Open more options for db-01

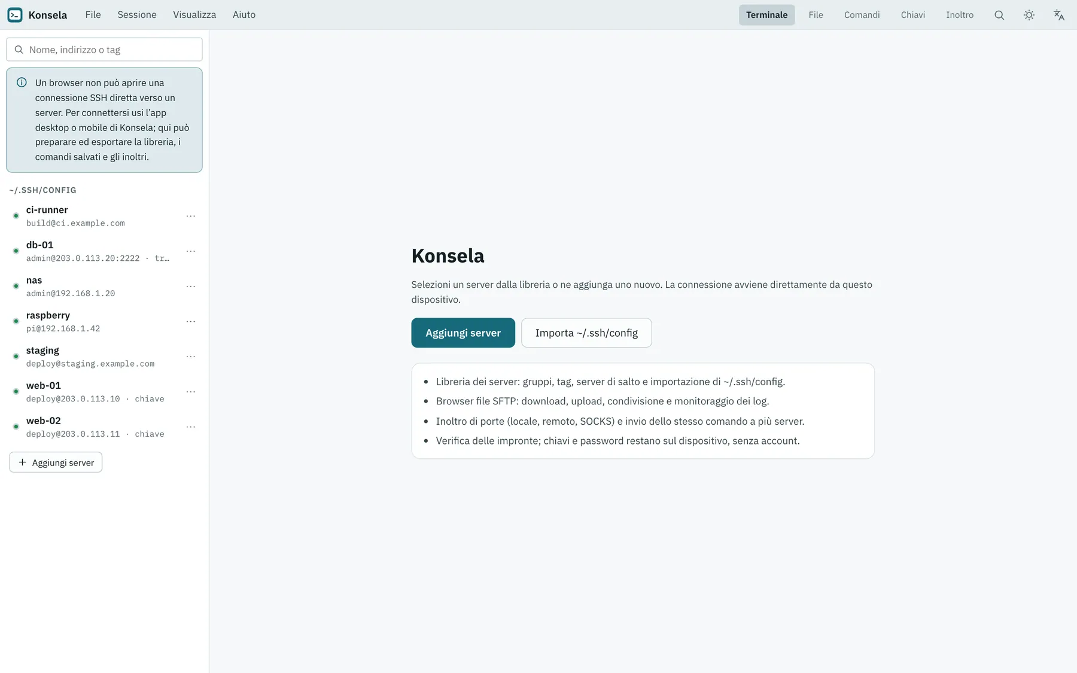[191, 251]
